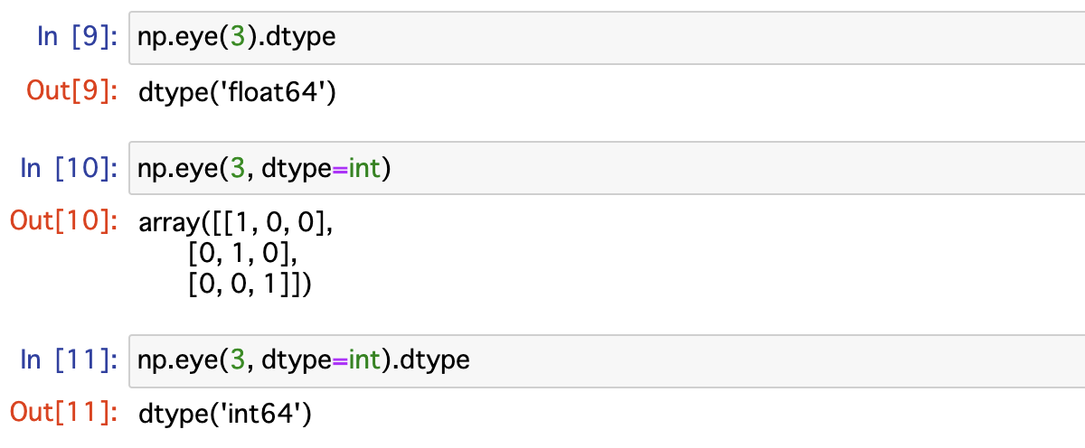The width and height of the screenshot is (1085, 448).
Task: Select the In [11] prompt label
Action: tap(69, 361)
